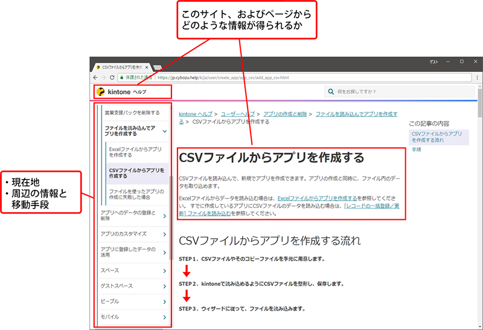Click the browser address bar URL
483x330 pixels.
(x=223, y=77)
